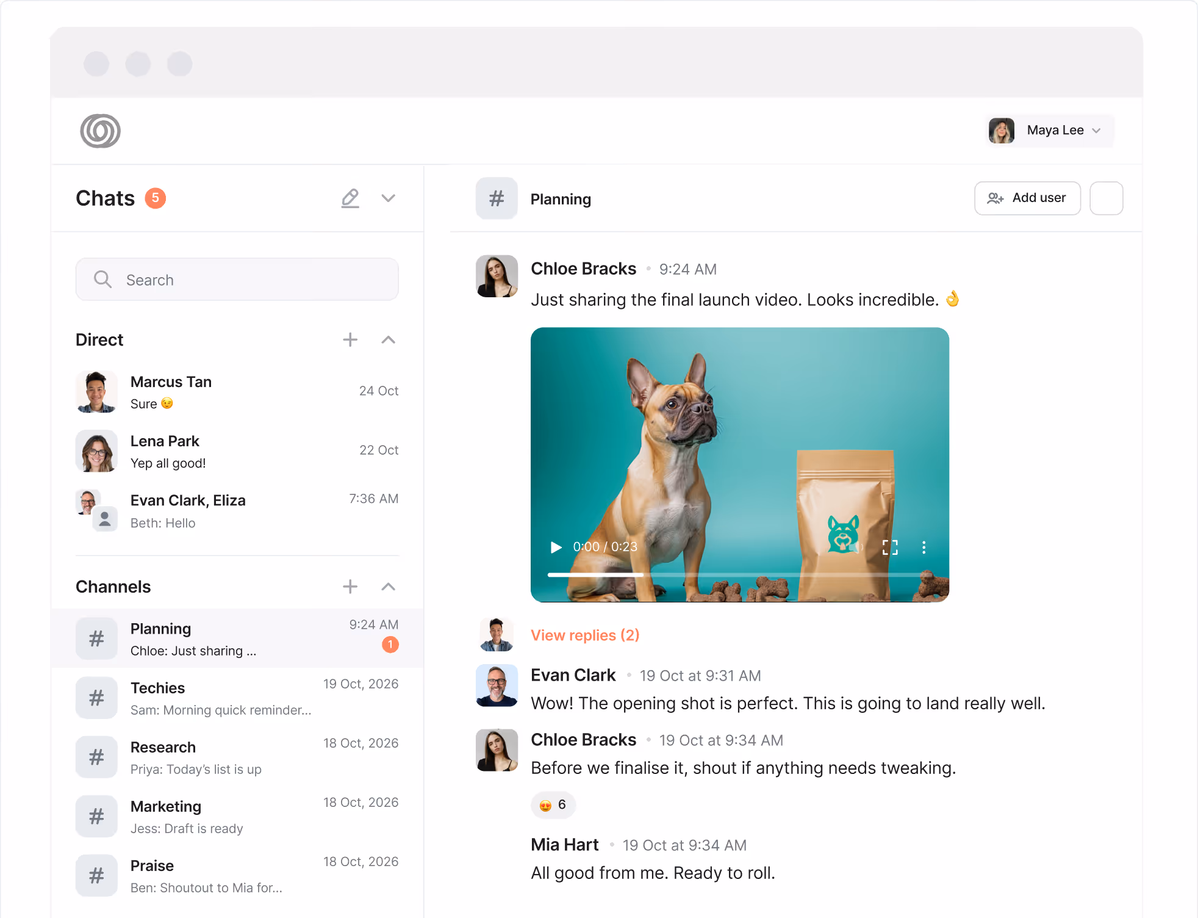This screenshot has height=918, width=1198.
Task: Click Chloe Bracks avatar on 9:24 AM message
Action: click(497, 276)
